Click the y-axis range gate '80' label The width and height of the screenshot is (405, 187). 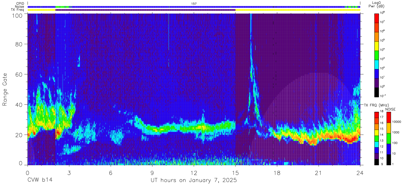coord(19,45)
